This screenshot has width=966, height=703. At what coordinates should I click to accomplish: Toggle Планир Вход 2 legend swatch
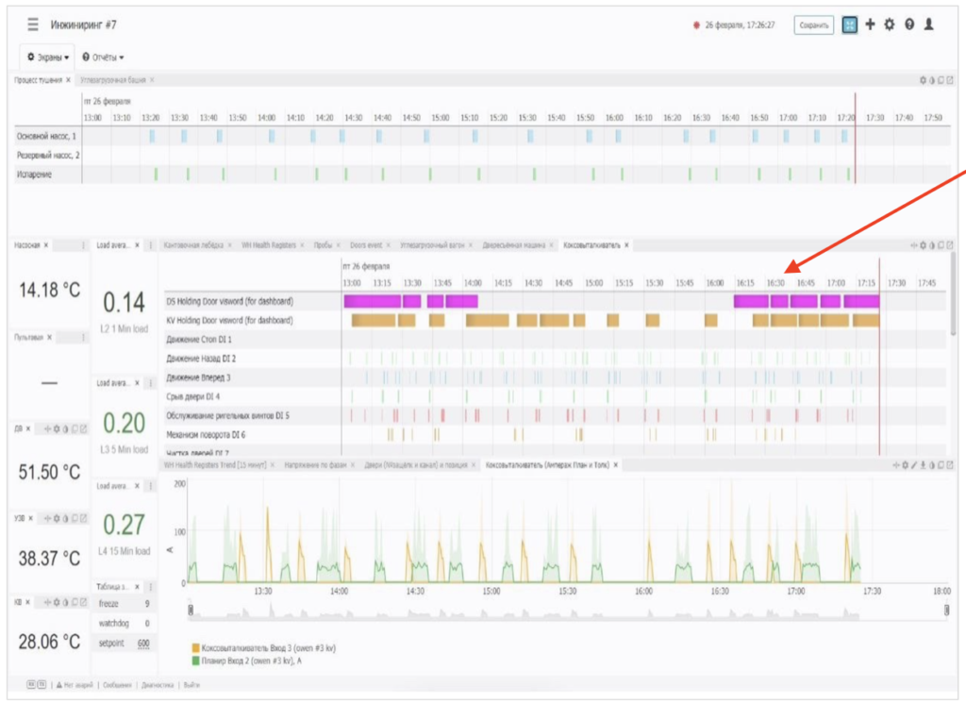click(196, 661)
